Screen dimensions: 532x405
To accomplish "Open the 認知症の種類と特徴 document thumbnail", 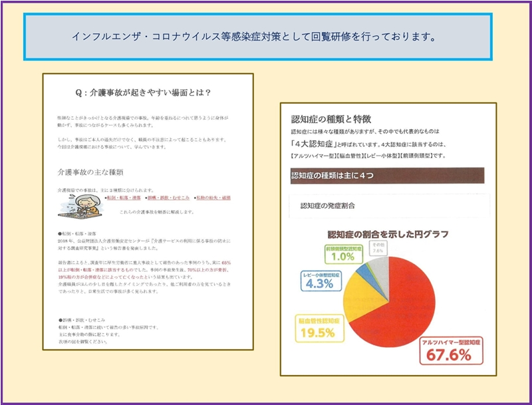I will (388, 239).
